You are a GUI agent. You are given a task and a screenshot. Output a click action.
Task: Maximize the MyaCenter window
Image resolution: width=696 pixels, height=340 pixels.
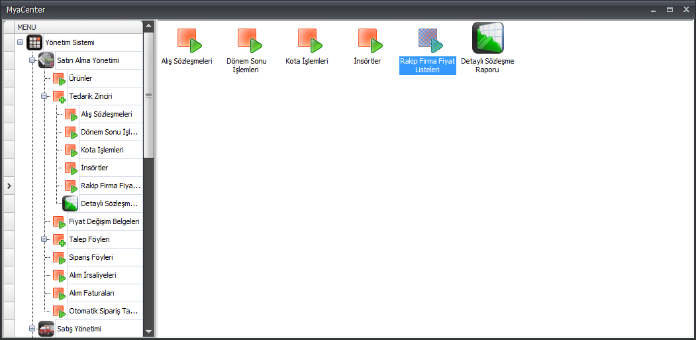pos(670,9)
